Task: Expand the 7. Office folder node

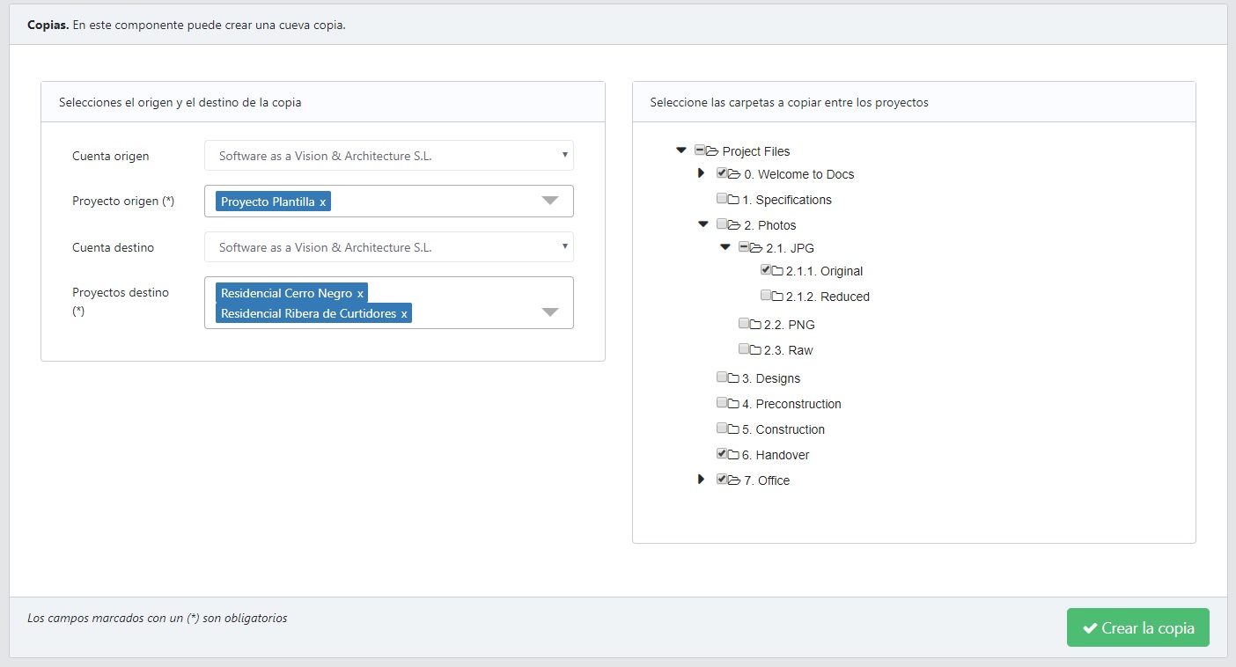Action: 702,480
